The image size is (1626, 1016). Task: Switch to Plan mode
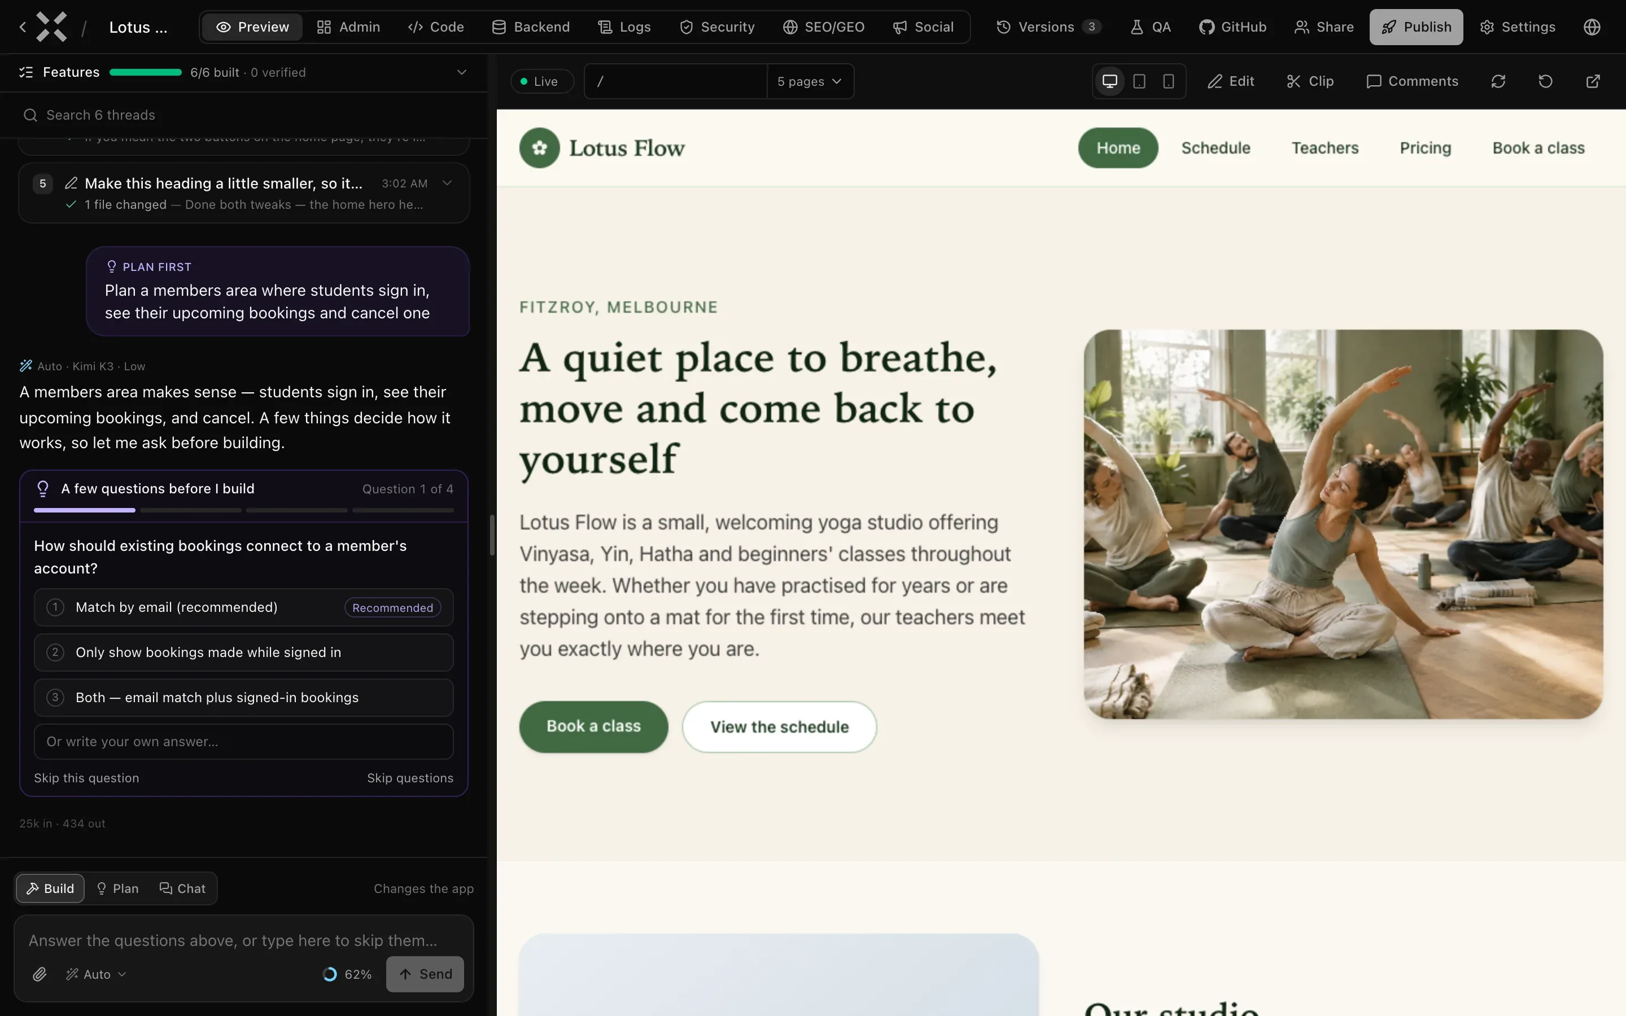pyautogui.click(x=117, y=888)
